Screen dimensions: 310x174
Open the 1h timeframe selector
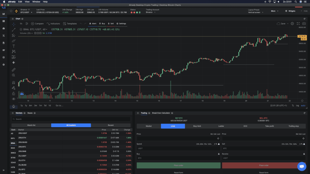(x=21, y=24)
